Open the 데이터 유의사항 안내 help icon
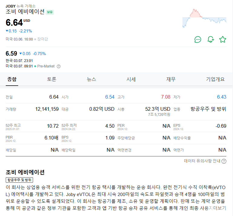Image resolution: width=233 pixels, height=216 pixels. (224, 161)
